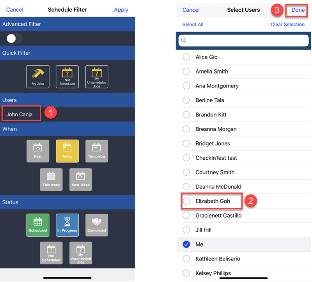Select the Alice Gio radio button

(186, 57)
